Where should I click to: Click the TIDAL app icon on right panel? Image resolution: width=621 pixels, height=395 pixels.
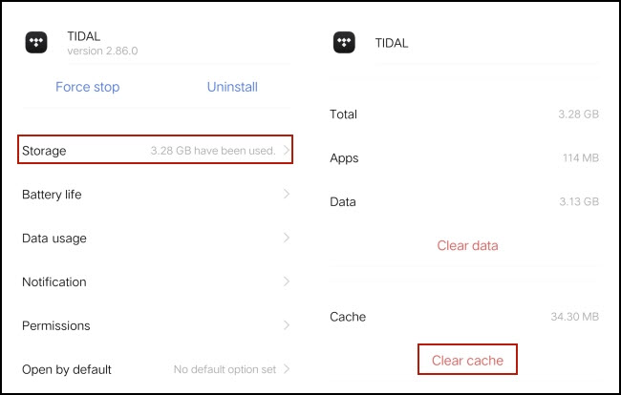click(x=344, y=42)
